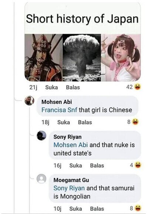
Task: Click Balas under the meme image comment
Action: pos(73,88)
